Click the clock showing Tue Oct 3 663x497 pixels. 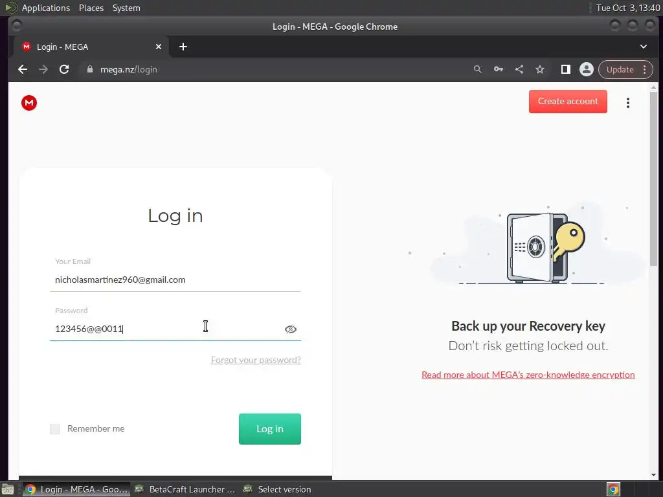coord(628,8)
